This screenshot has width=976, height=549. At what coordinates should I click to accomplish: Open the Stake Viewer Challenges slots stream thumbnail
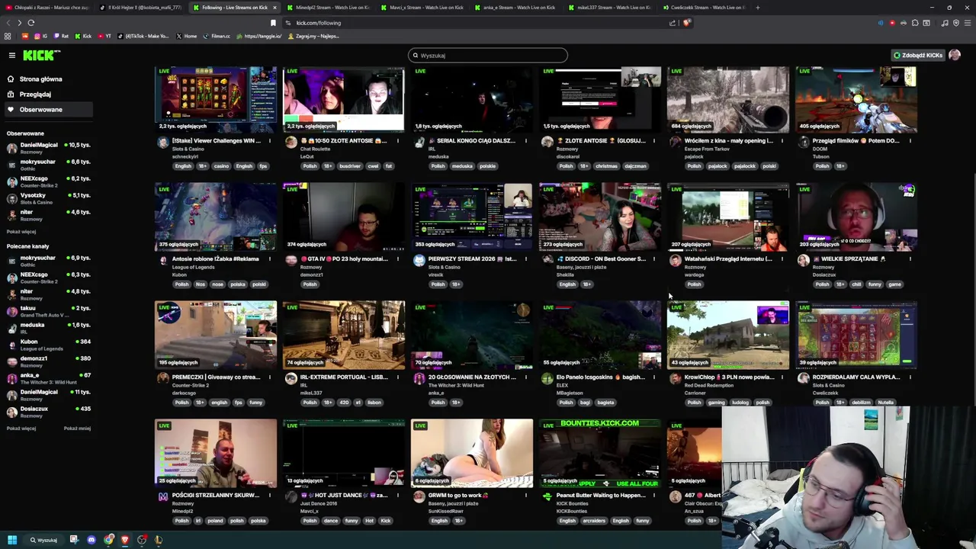216,99
